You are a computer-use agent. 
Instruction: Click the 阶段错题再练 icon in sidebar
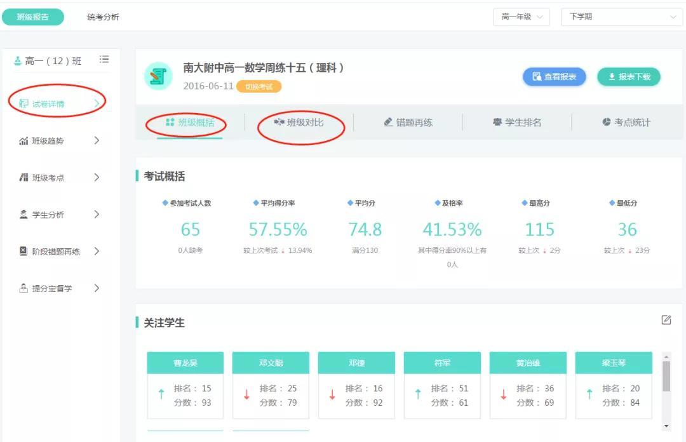[x=24, y=251]
